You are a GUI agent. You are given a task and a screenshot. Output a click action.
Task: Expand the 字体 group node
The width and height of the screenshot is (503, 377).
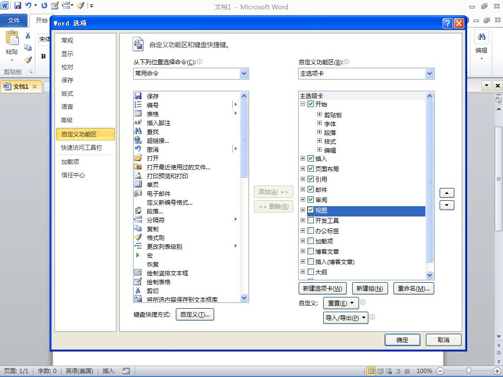(319, 123)
